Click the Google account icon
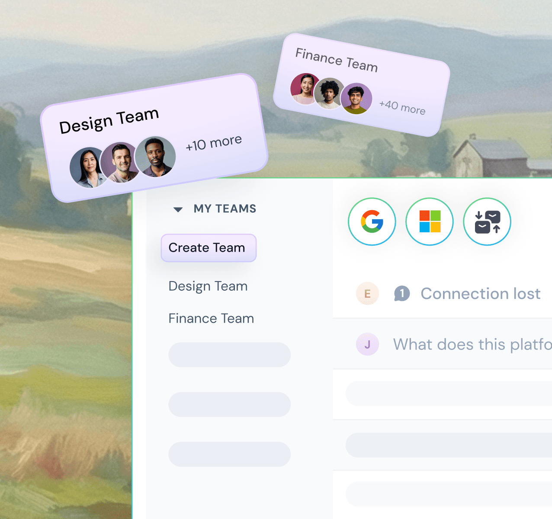Image resolution: width=552 pixels, height=519 pixels. [x=372, y=222]
